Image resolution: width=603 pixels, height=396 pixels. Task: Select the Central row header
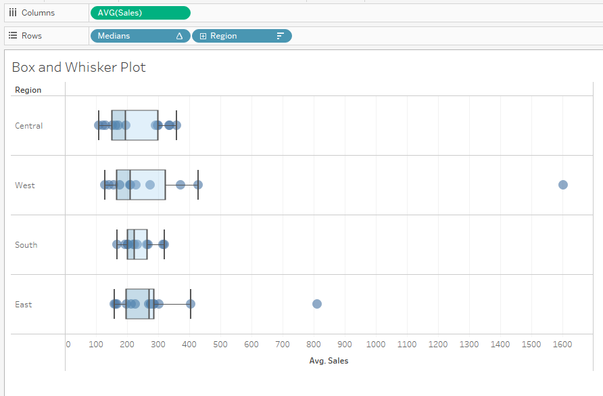coord(29,126)
